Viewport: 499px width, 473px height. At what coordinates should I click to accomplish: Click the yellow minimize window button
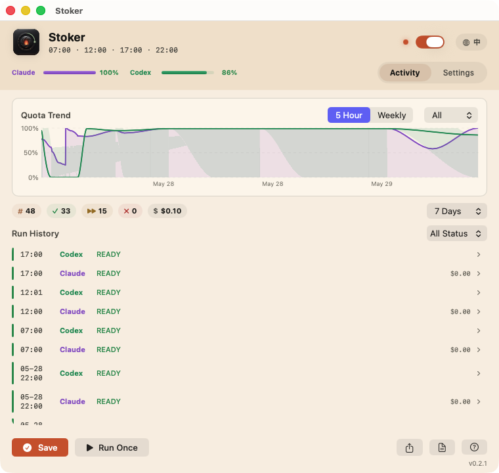click(26, 11)
